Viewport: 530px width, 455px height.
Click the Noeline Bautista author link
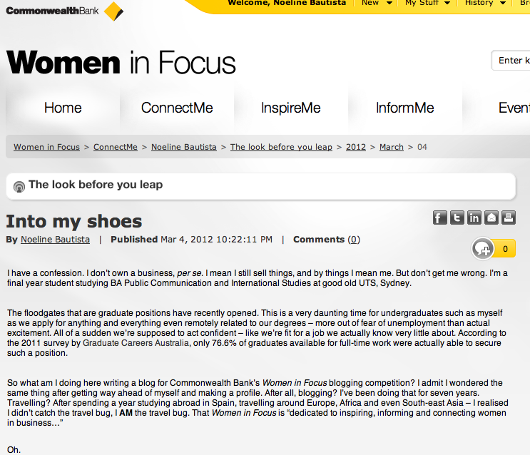[x=55, y=240]
